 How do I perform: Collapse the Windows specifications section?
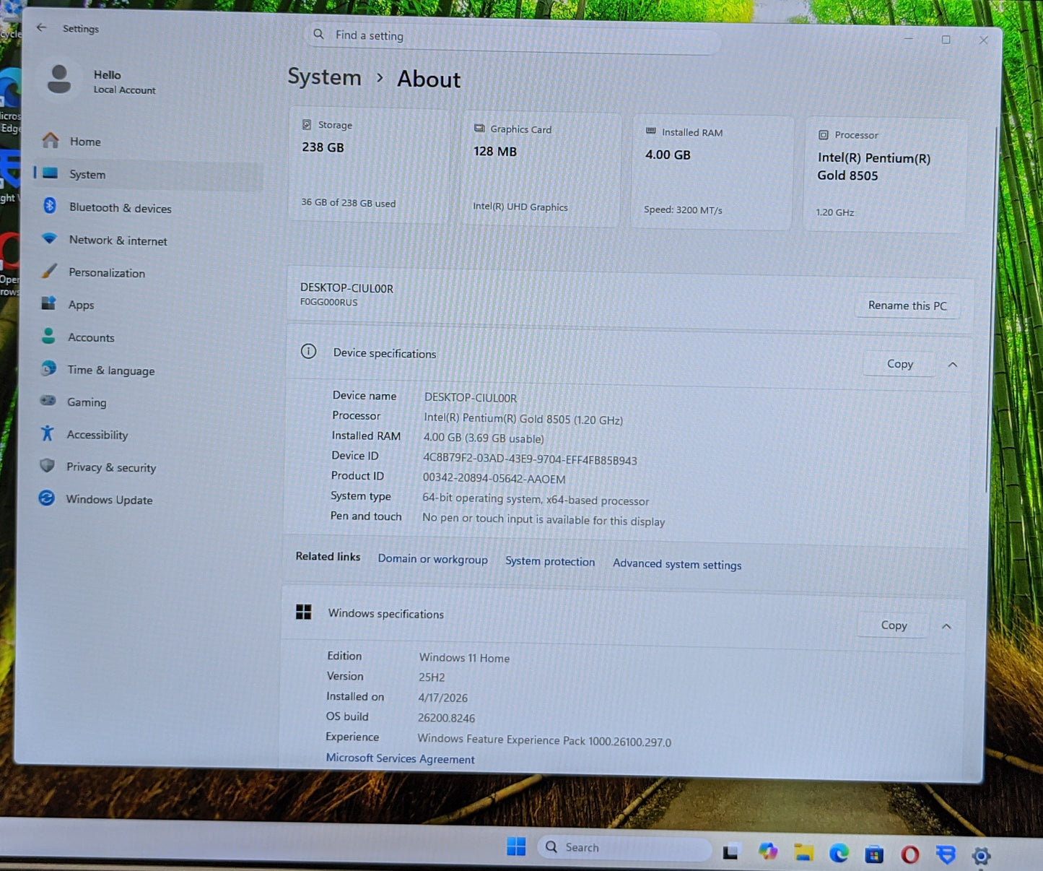tap(946, 626)
